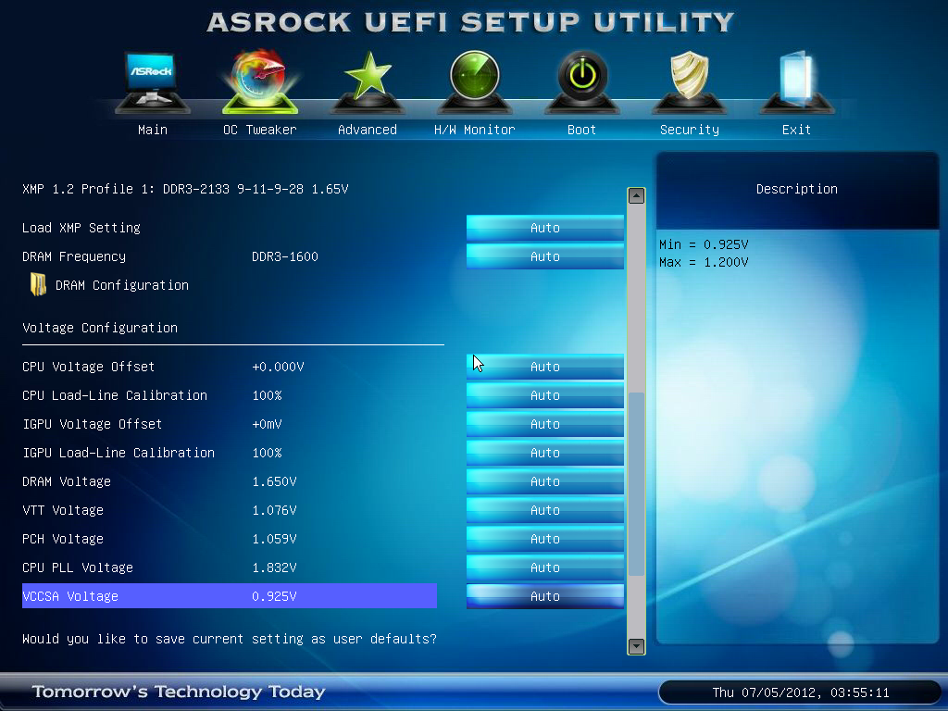Open the Load XMP Setting Auto dropdown
This screenshot has height=711, width=948.
click(544, 228)
